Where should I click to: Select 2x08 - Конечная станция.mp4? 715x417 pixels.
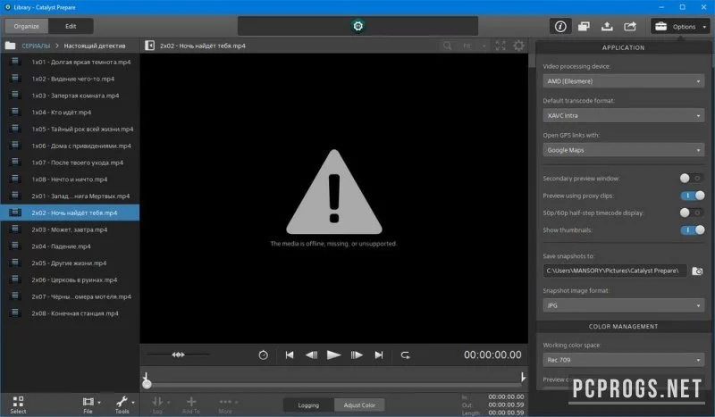tap(70, 313)
